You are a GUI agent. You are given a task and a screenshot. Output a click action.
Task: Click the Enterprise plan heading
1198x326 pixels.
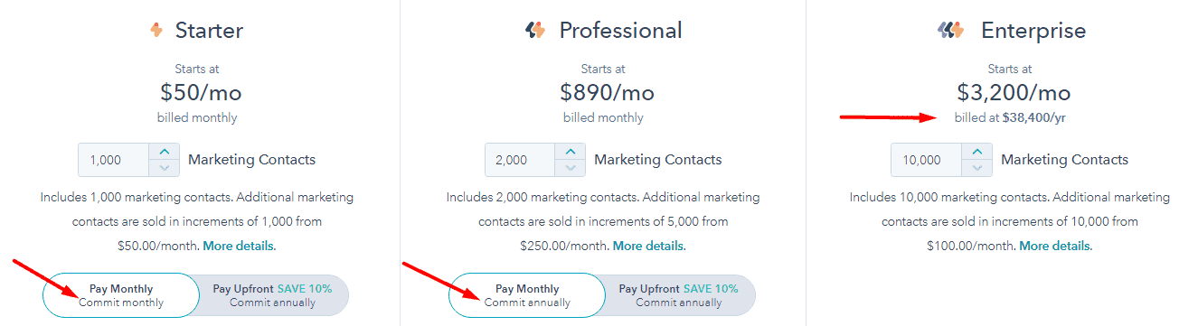coord(1033,31)
